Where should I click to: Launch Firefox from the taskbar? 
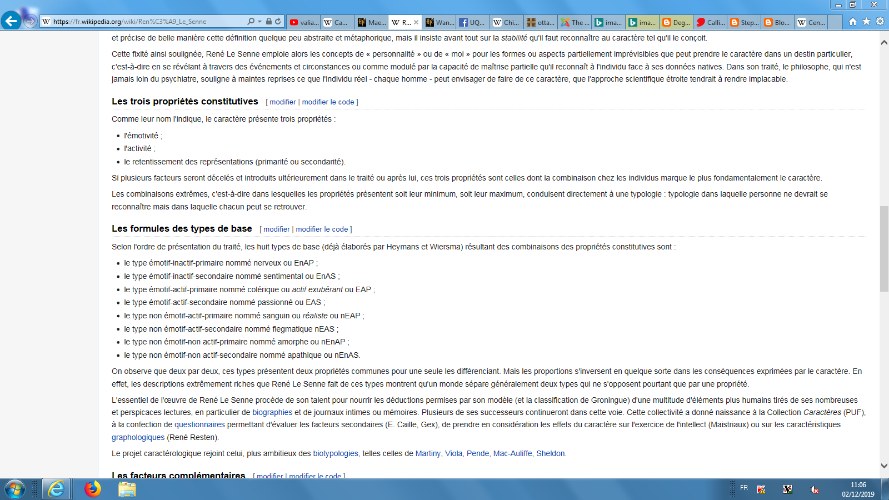(x=93, y=489)
